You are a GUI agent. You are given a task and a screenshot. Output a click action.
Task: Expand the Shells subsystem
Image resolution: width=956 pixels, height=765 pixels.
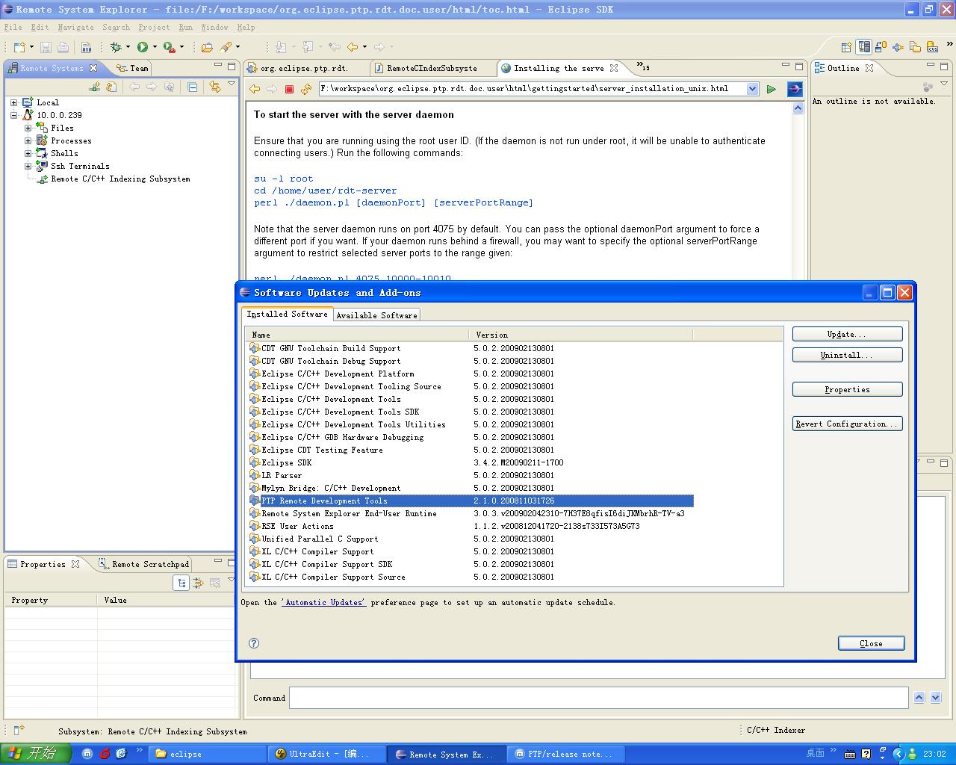(x=28, y=153)
